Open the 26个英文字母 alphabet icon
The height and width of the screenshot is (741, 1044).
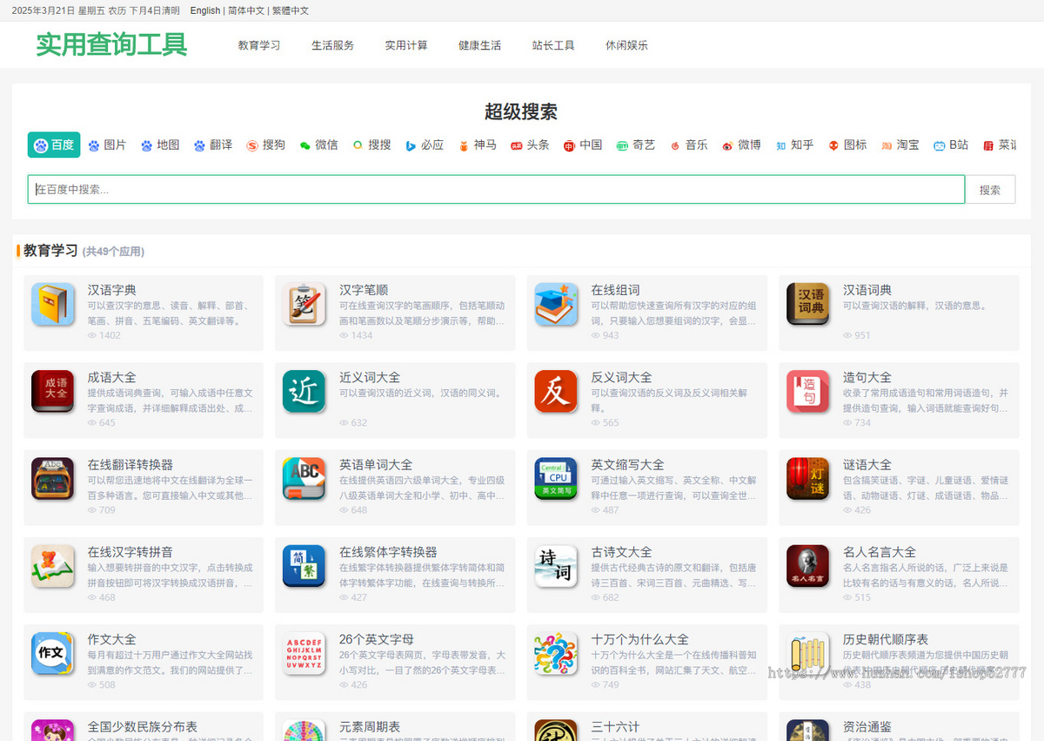(304, 653)
